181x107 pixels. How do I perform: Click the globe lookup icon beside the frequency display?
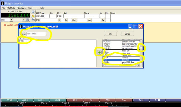pos(33,12)
